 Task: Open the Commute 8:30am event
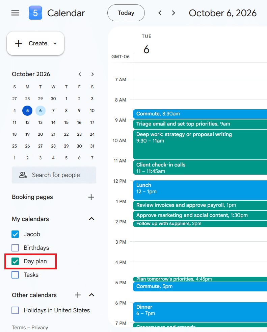tap(200, 114)
